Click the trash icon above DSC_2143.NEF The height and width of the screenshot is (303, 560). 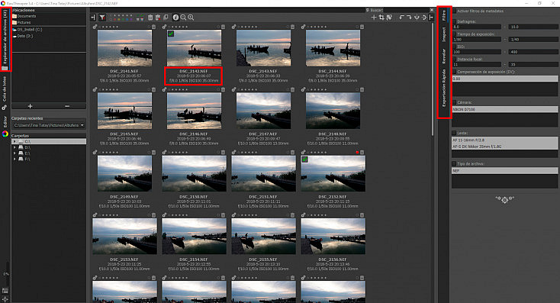tap(292, 27)
